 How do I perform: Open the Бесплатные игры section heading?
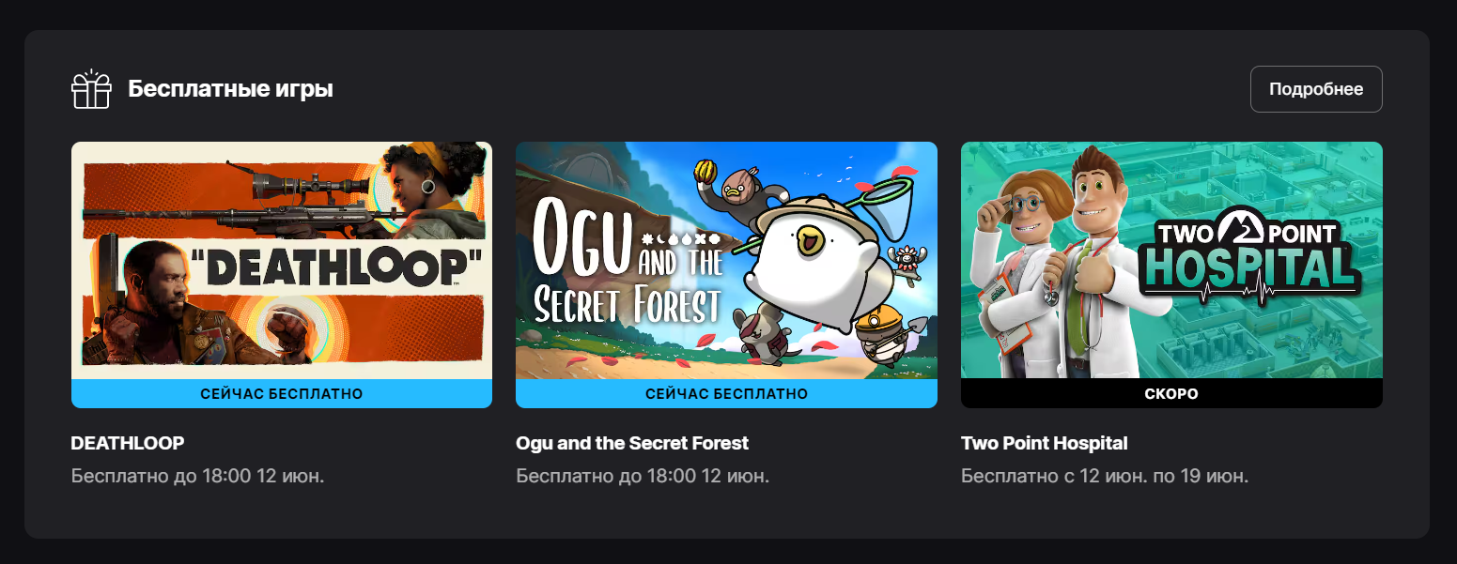(x=231, y=89)
